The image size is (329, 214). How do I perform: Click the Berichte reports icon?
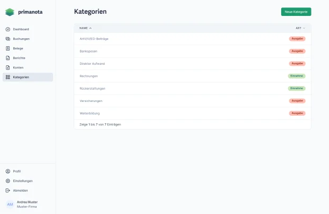point(8,58)
